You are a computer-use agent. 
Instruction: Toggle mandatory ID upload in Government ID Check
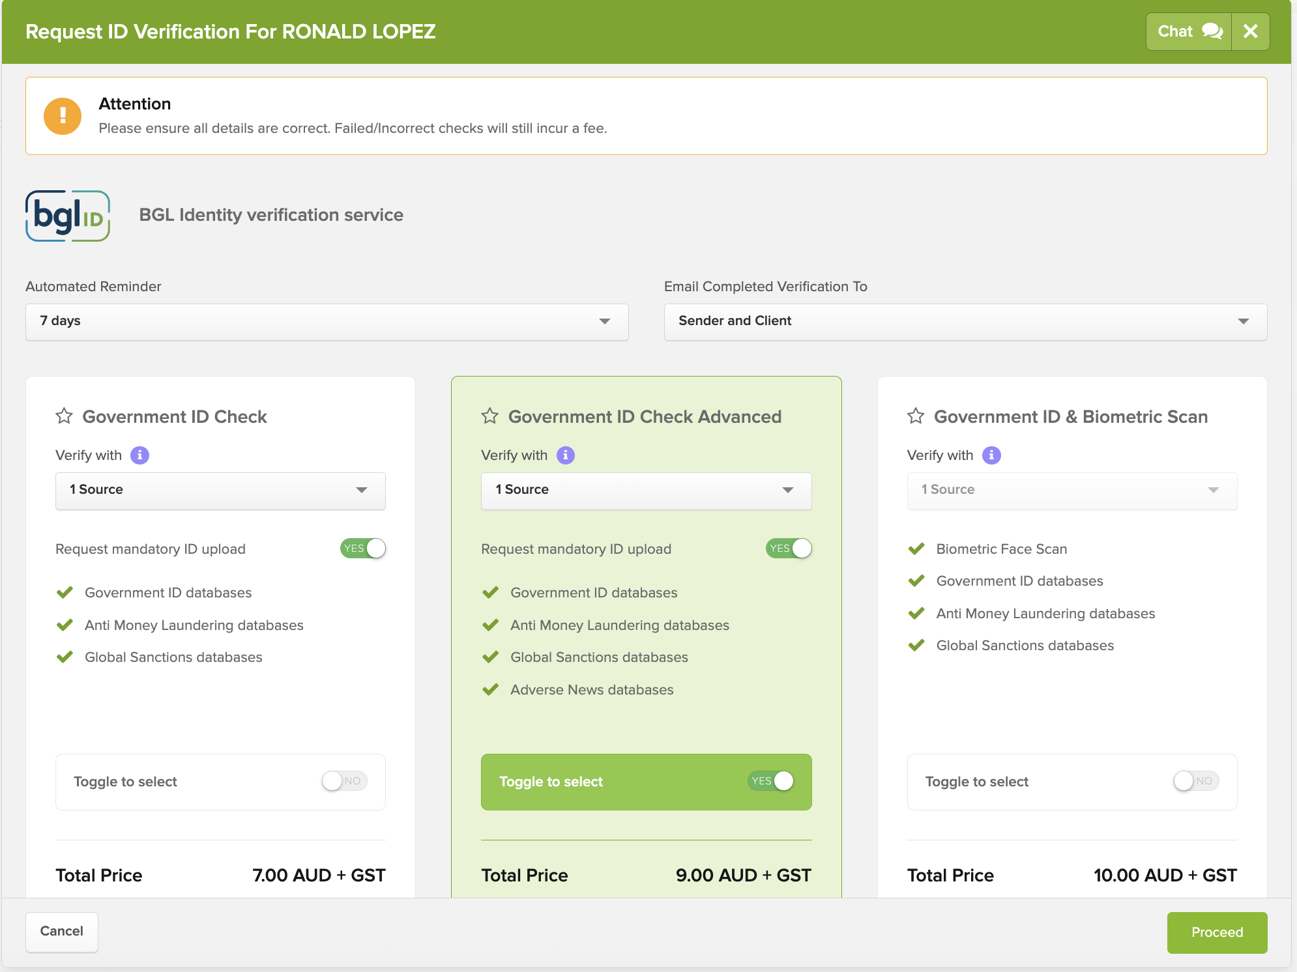click(x=363, y=549)
